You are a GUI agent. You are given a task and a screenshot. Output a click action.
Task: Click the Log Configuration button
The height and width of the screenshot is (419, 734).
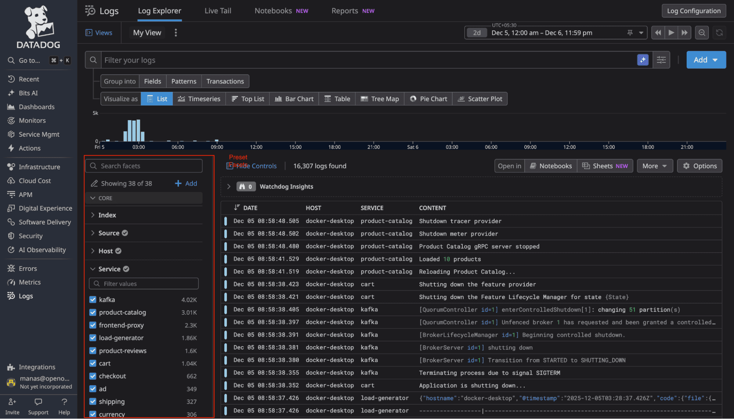pyautogui.click(x=693, y=11)
